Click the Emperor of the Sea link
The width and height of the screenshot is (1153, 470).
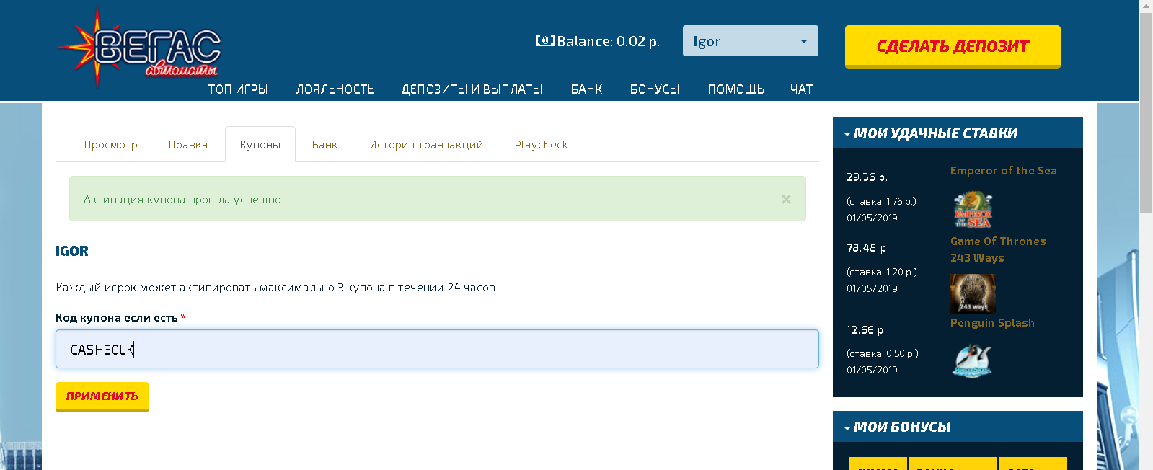click(x=1003, y=171)
